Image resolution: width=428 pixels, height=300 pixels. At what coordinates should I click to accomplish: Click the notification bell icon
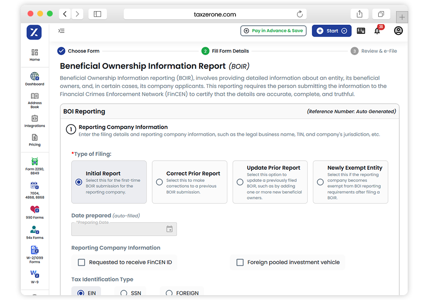(x=377, y=31)
